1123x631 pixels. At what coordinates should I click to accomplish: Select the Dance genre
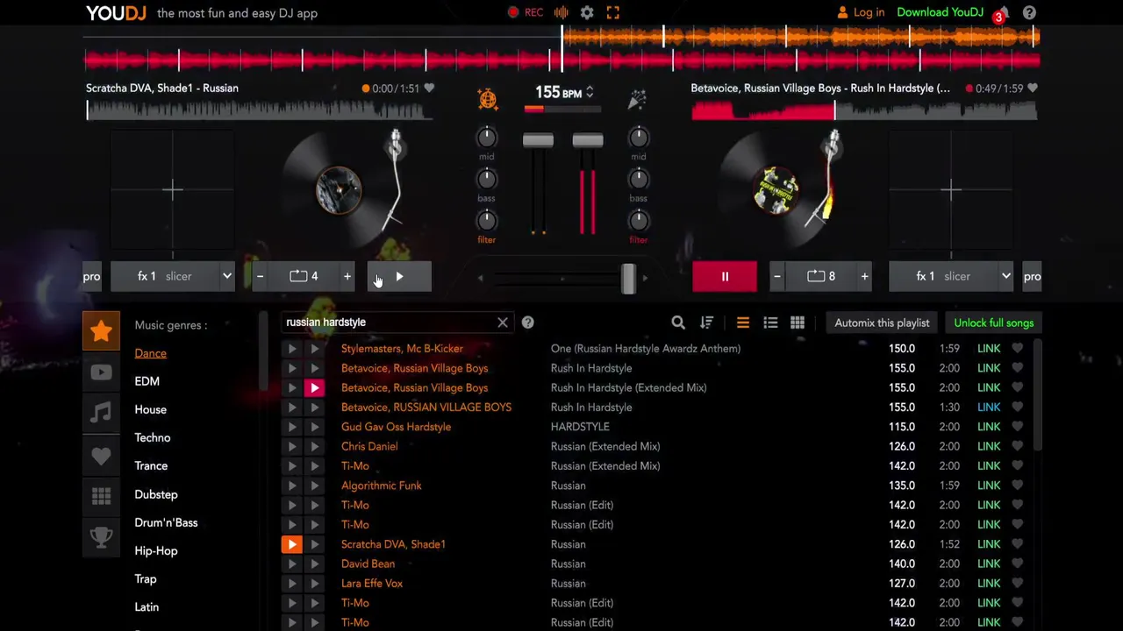(x=150, y=353)
